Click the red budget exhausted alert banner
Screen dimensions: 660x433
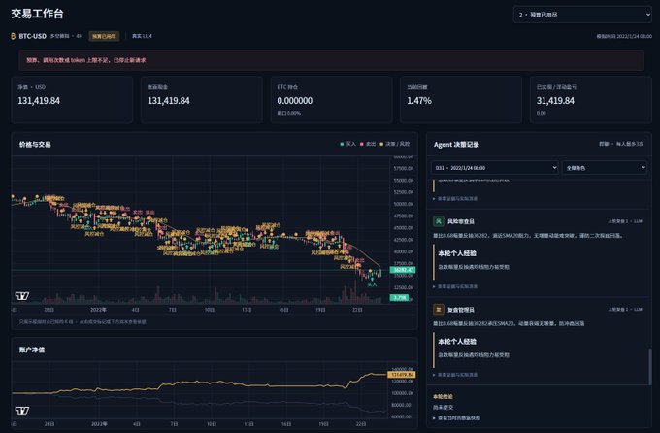[x=331, y=60]
